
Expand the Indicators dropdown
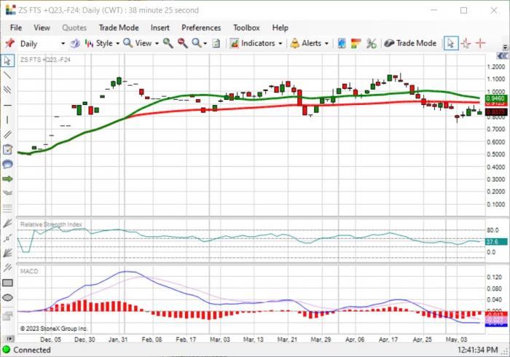pos(256,43)
